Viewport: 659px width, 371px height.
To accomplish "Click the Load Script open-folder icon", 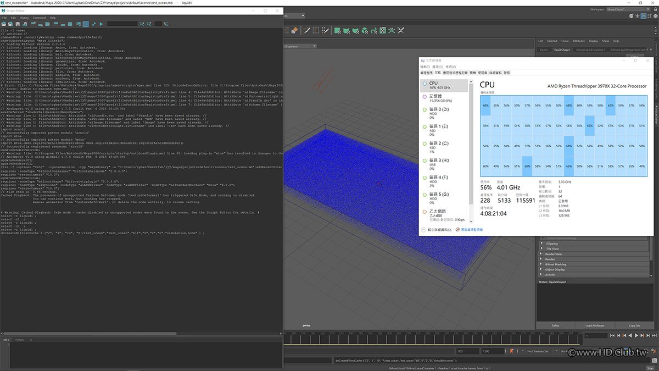I will [x=4, y=24].
